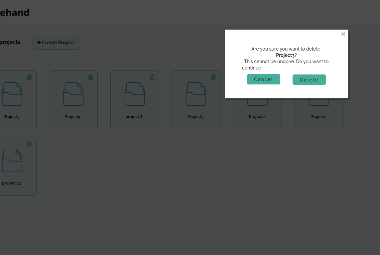Click trash icon on Project4 card

tap(90, 77)
